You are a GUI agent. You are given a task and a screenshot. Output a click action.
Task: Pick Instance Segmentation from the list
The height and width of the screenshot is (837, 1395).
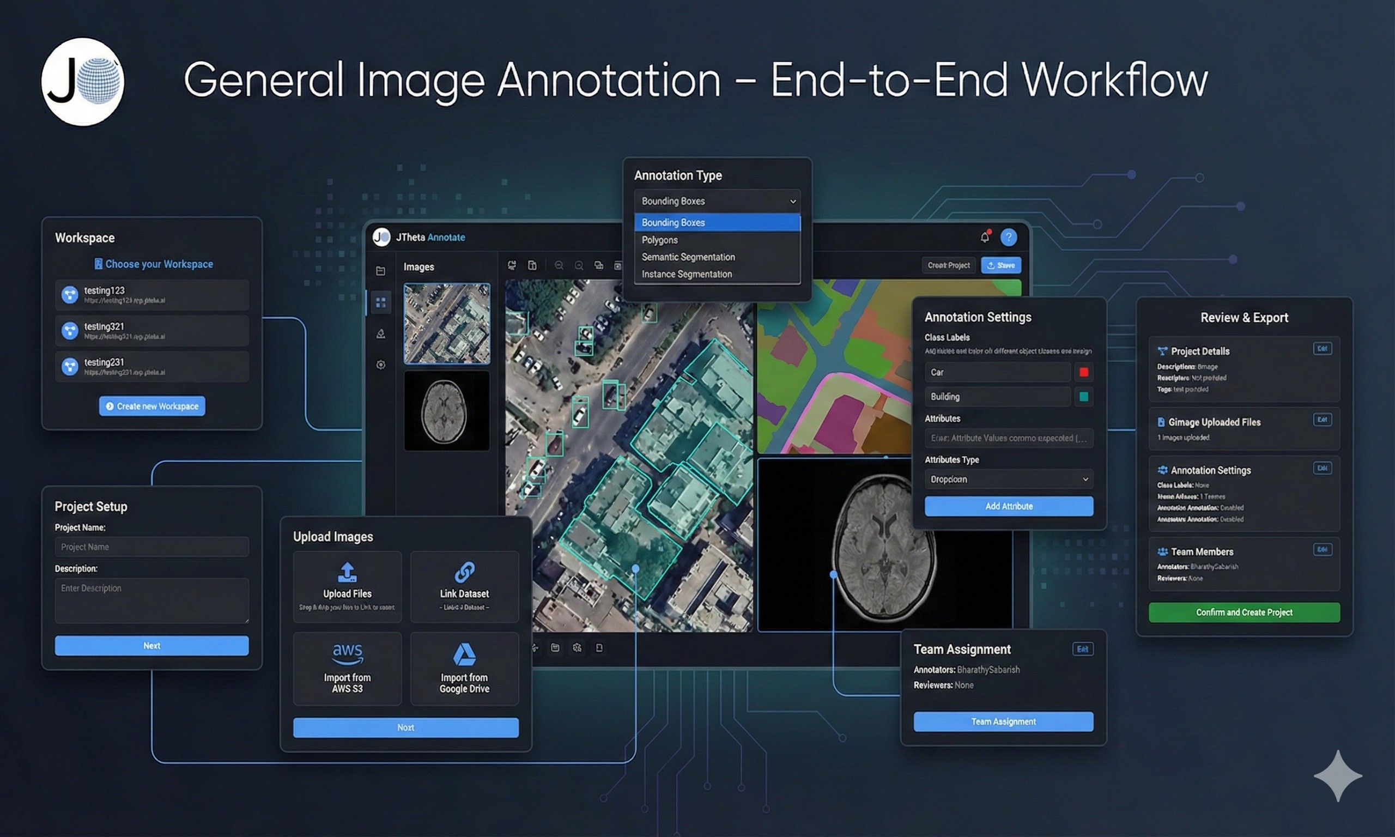click(686, 274)
